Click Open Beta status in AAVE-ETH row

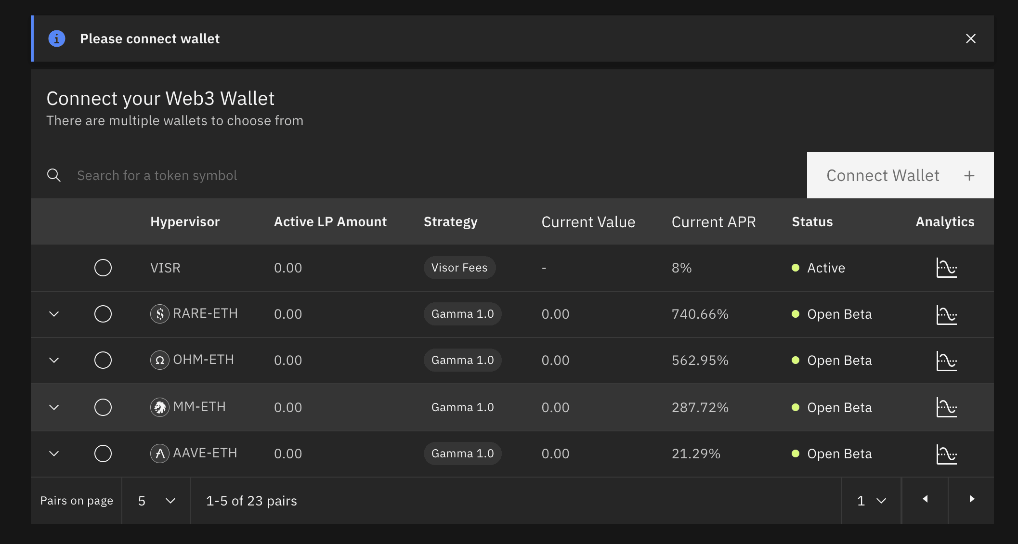(839, 453)
